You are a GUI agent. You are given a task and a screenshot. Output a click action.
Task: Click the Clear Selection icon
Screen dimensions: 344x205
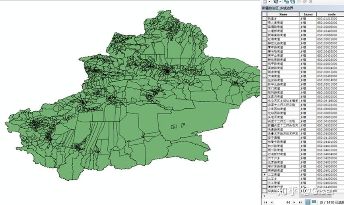tap(299, 2)
